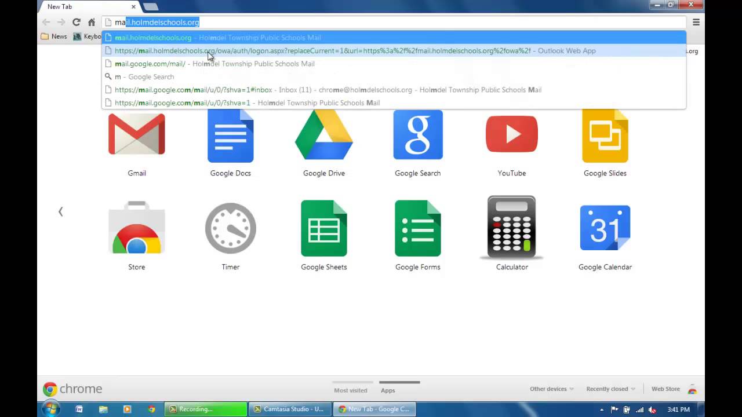
Task: Pick the ?shva=1 mail suggestion
Action: click(x=394, y=103)
